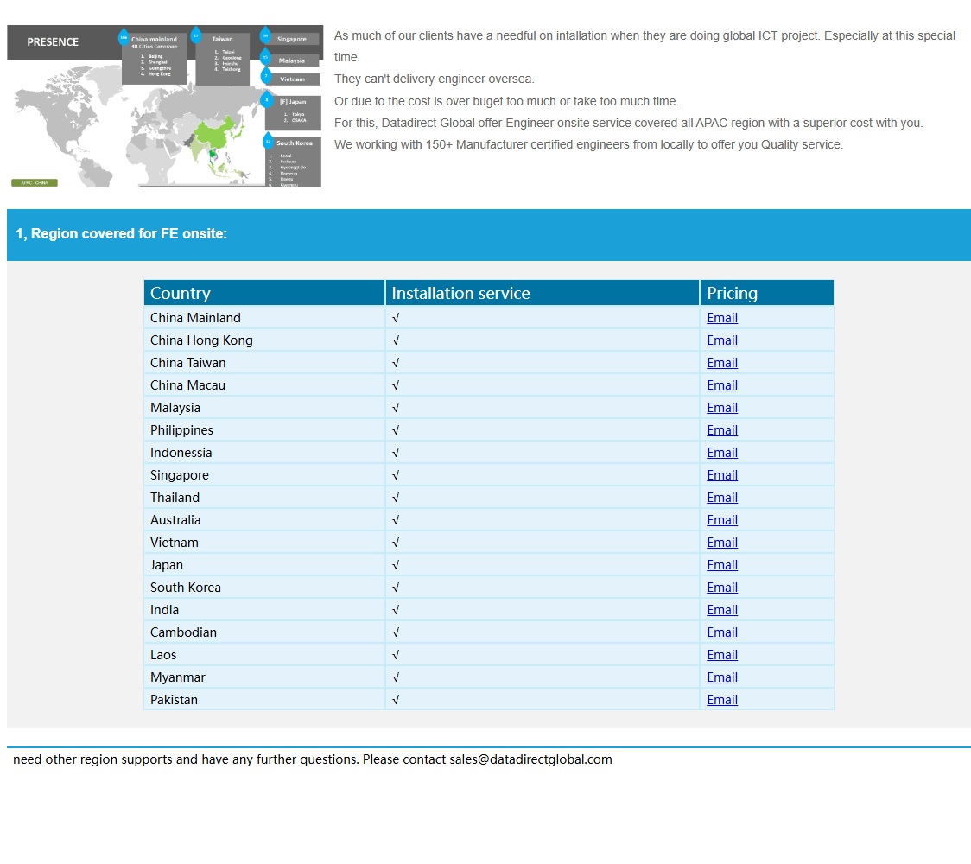
Task: Click the Malaysia country cell
Action: tap(264, 408)
